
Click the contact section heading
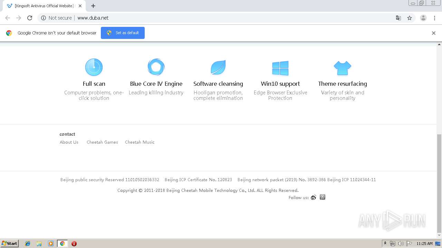[67, 134]
